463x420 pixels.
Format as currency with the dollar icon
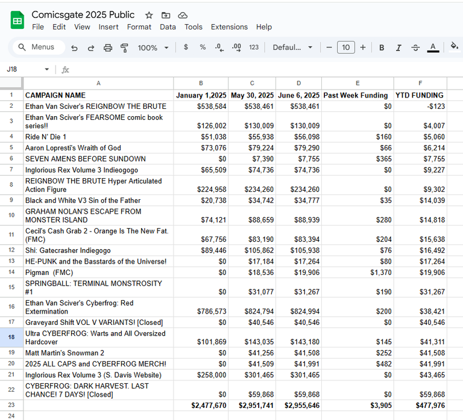pyautogui.click(x=186, y=47)
